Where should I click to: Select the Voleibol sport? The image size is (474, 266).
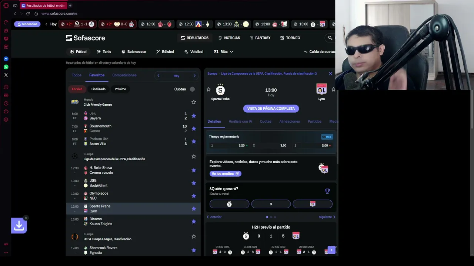pyautogui.click(x=194, y=52)
